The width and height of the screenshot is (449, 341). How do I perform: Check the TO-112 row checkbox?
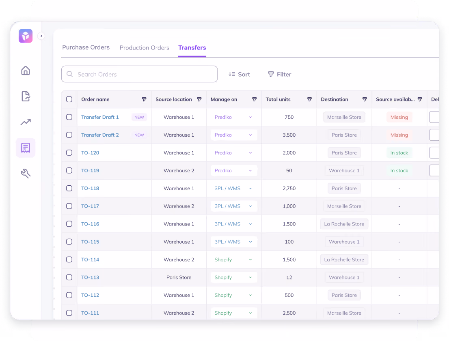[69, 295]
